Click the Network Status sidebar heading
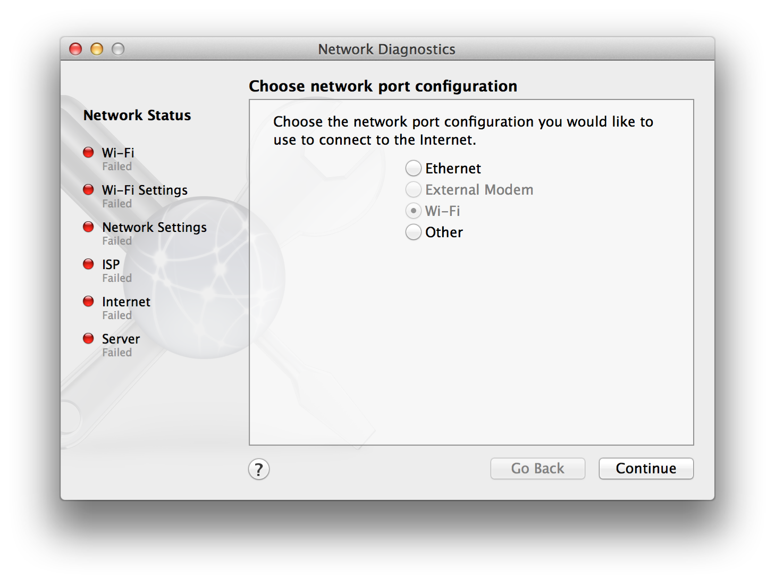Image resolution: width=775 pixels, height=584 pixels. click(137, 115)
